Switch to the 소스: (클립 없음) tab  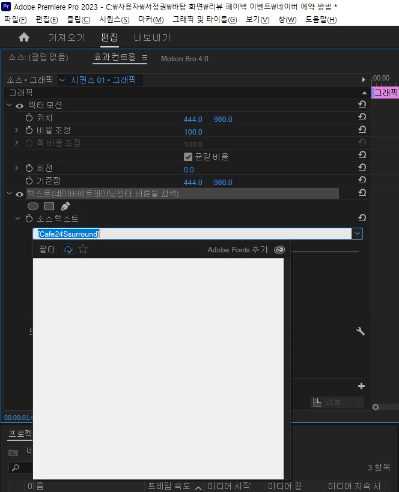(38, 58)
